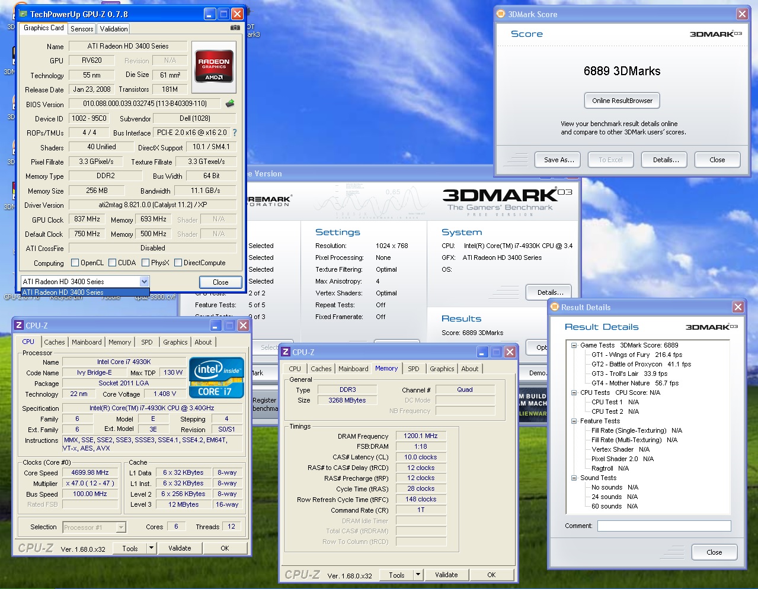The width and height of the screenshot is (758, 589).
Task: Click the Result Details window title icon
Action: click(x=555, y=307)
